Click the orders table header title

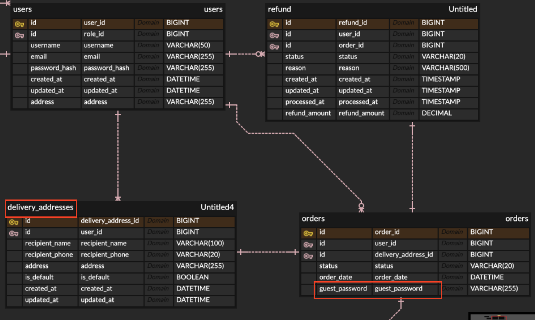(x=313, y=219)
